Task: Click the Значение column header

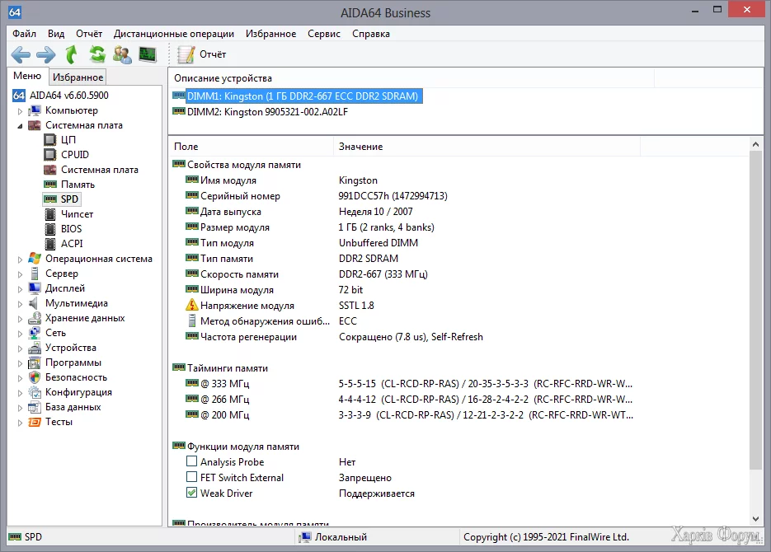Action: pos(360,147)
